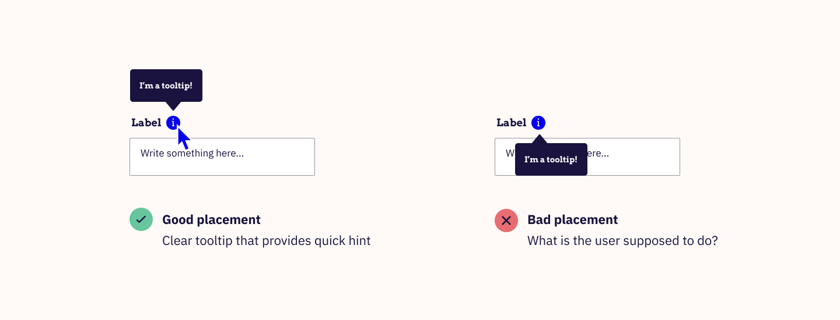Focus the left 'Write something here...' input field
The width and height of the screenshot is (840, 320).
pos(222,157)
